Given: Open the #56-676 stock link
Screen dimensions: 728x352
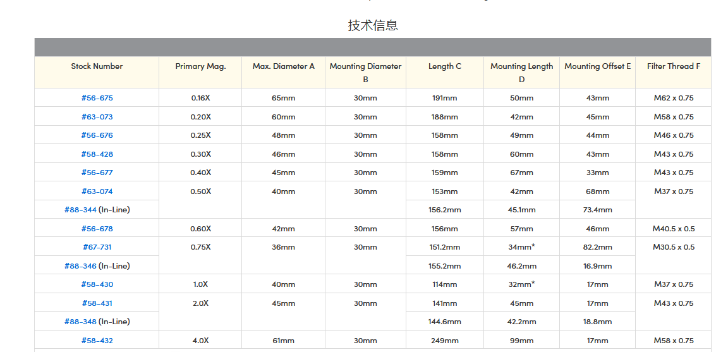Looking at the screenshot, I should tap(97, 135).
